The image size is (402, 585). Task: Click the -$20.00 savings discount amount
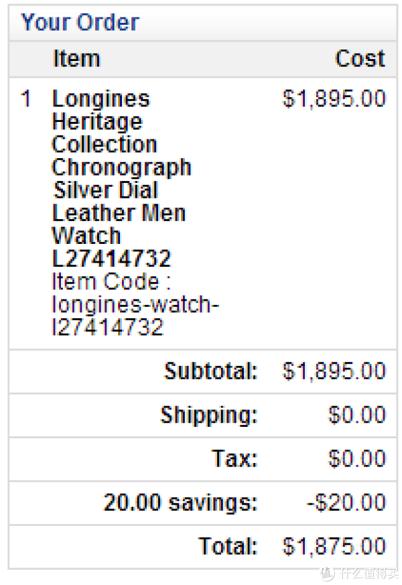click(346, 503)
